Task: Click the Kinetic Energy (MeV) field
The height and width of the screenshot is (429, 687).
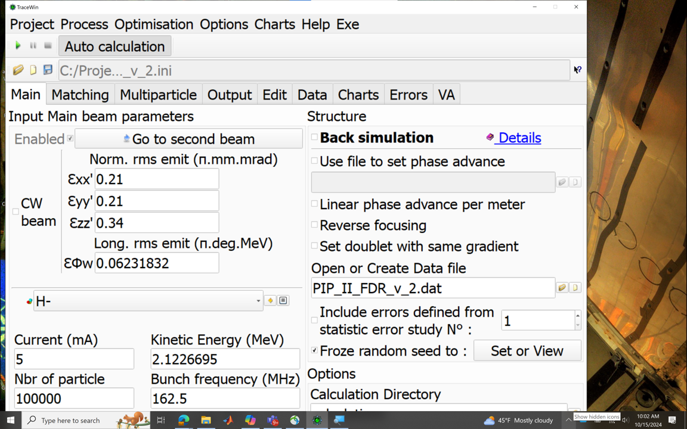Action: coord(225,359)
